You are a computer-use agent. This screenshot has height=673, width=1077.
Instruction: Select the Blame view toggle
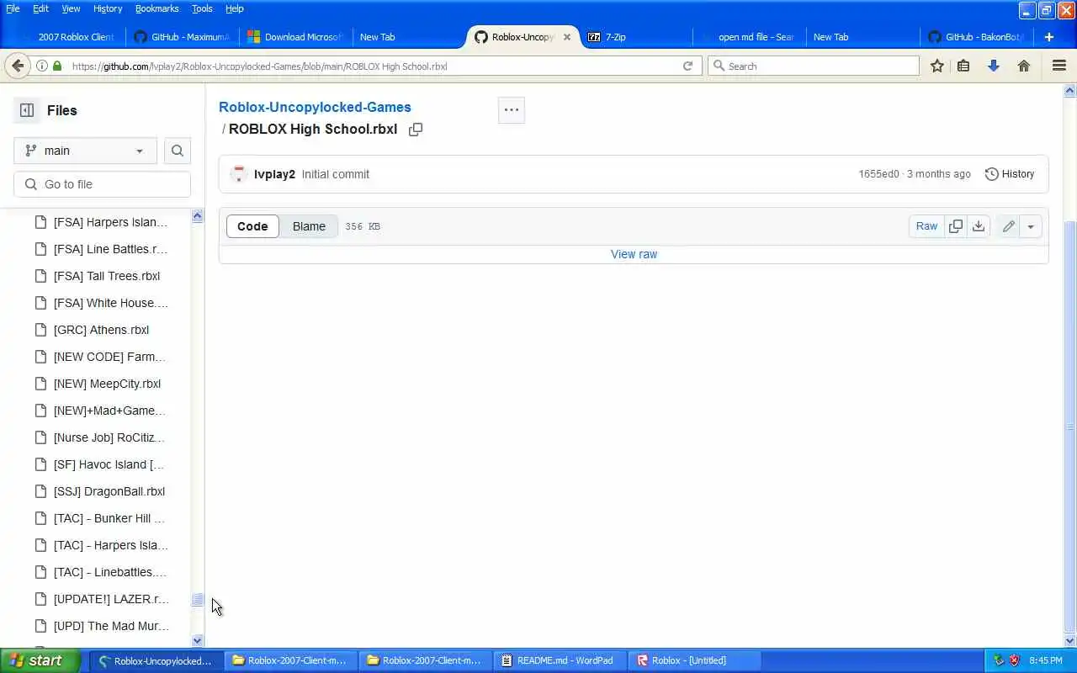[x=309, y=226]
